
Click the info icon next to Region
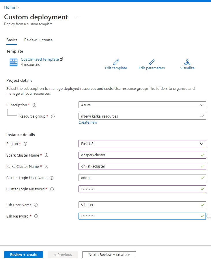click(x=25, y=144)
